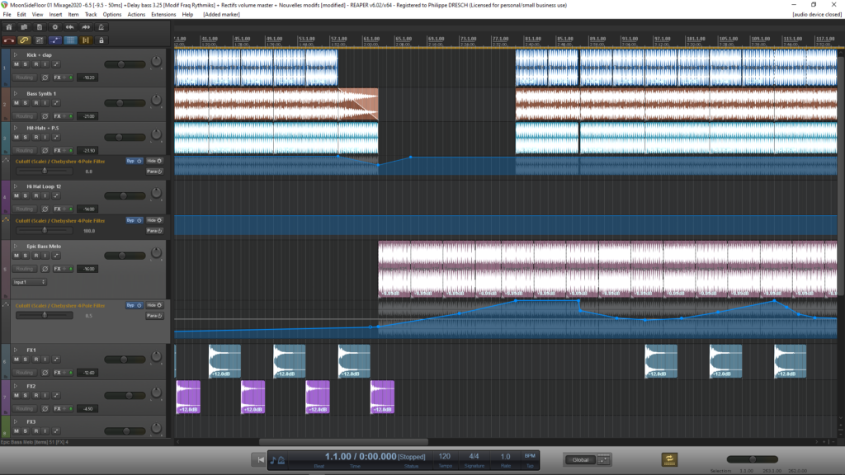Open the File menu
Viewport: 845px width, 475px height.
pyautogui.click(x=7, y=15)
